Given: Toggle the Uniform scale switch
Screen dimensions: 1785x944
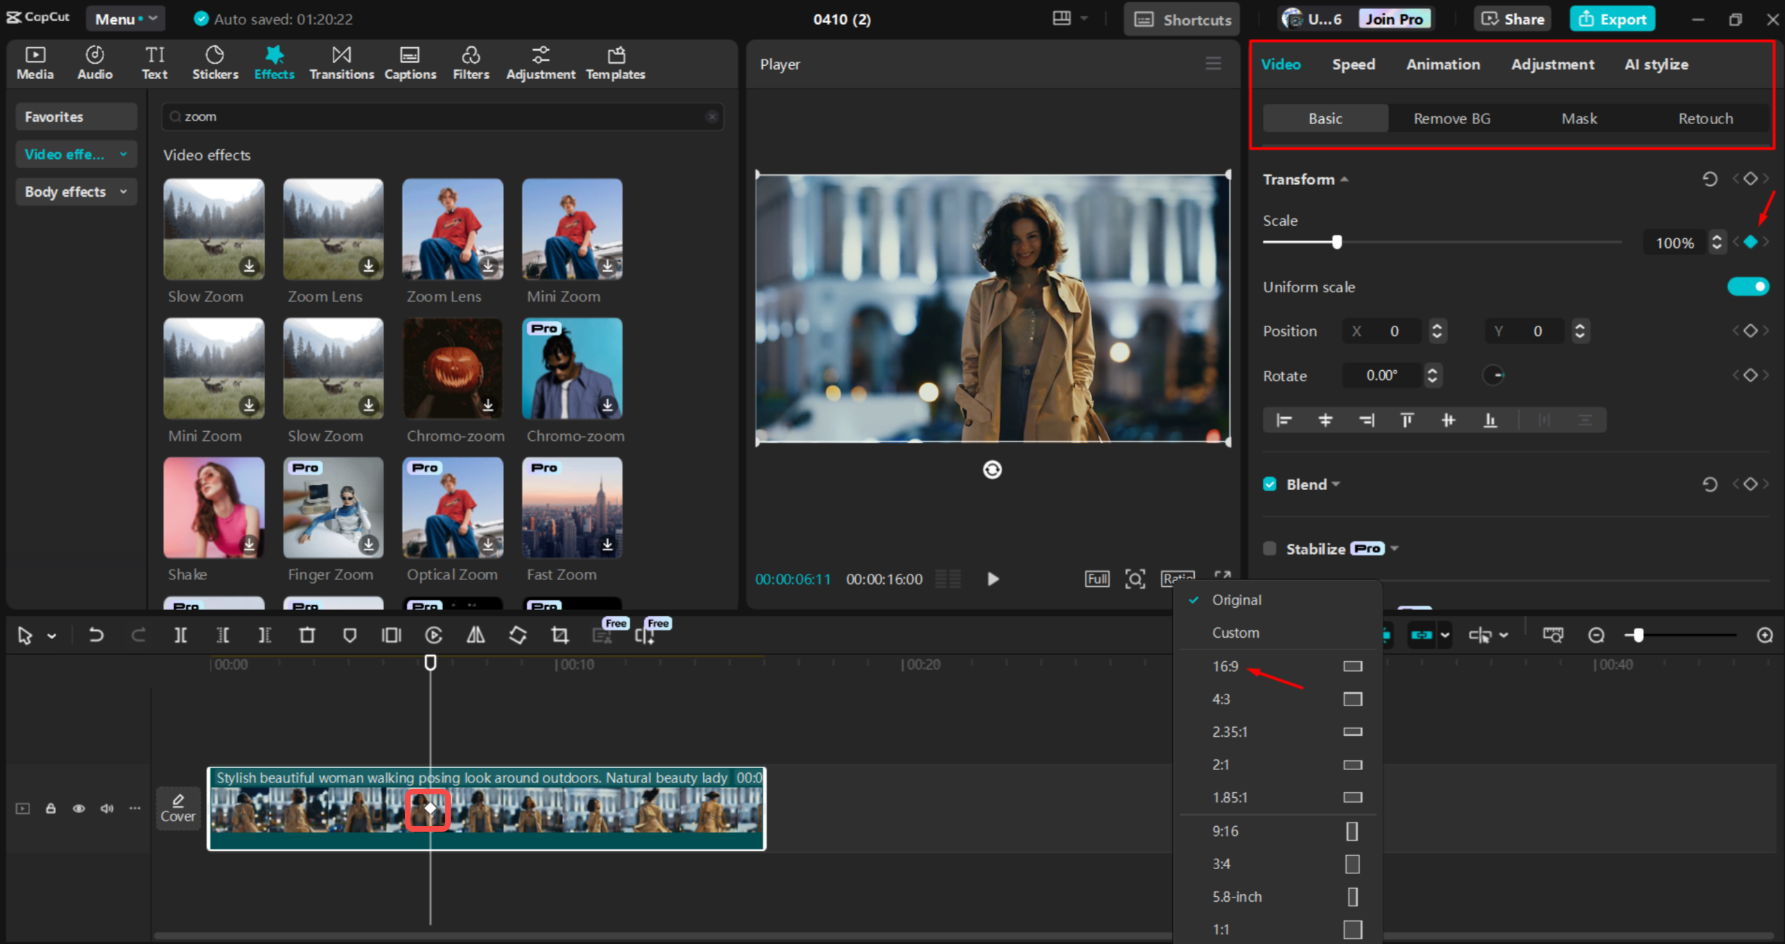Looking at the screenshot, I should 1748,287.
